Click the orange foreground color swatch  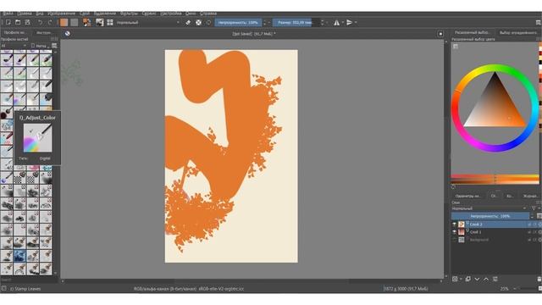[64, 23]
